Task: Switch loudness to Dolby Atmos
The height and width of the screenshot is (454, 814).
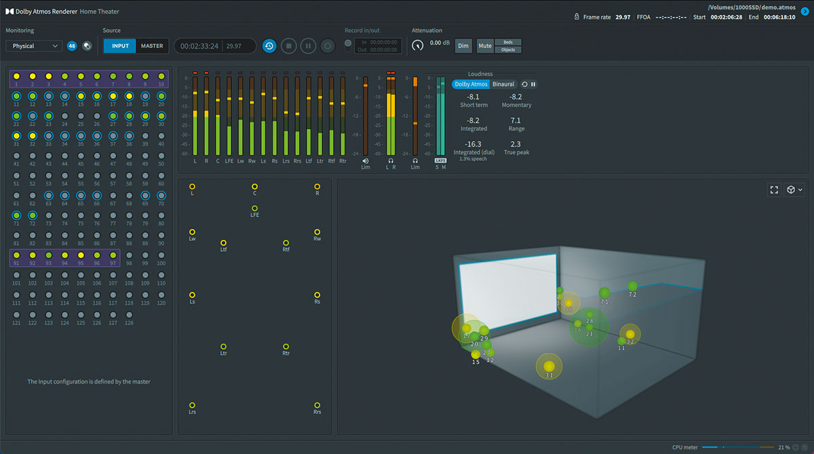Action: coord(471,84)
